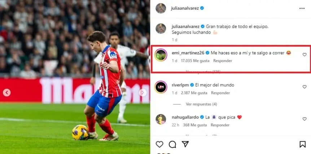Like the post with the heart icon
This screenshot has height=154, width=311.
click(x=159, y=144)
